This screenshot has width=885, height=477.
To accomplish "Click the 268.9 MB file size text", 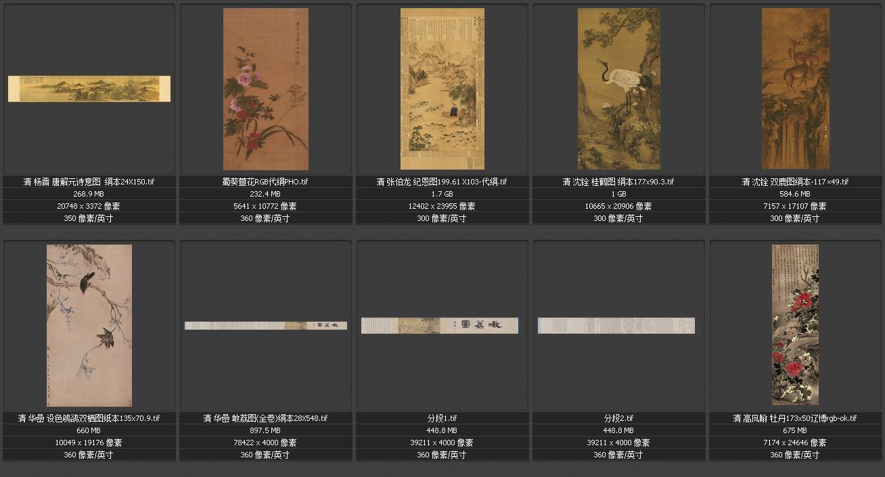I will (89, 194).
